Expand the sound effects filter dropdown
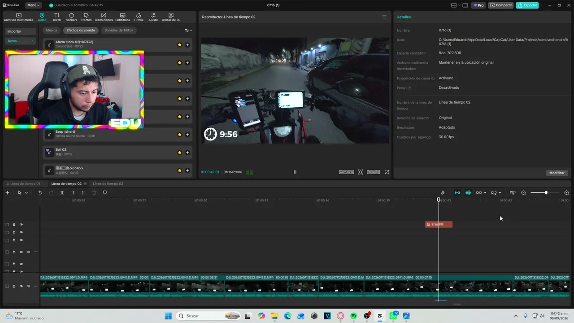The width and height of the screenshot is (574, 323). click(188, 31)
